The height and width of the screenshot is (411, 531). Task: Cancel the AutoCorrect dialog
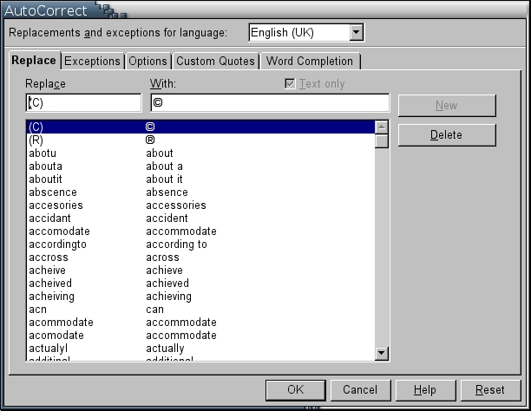[x=360, y=389]
